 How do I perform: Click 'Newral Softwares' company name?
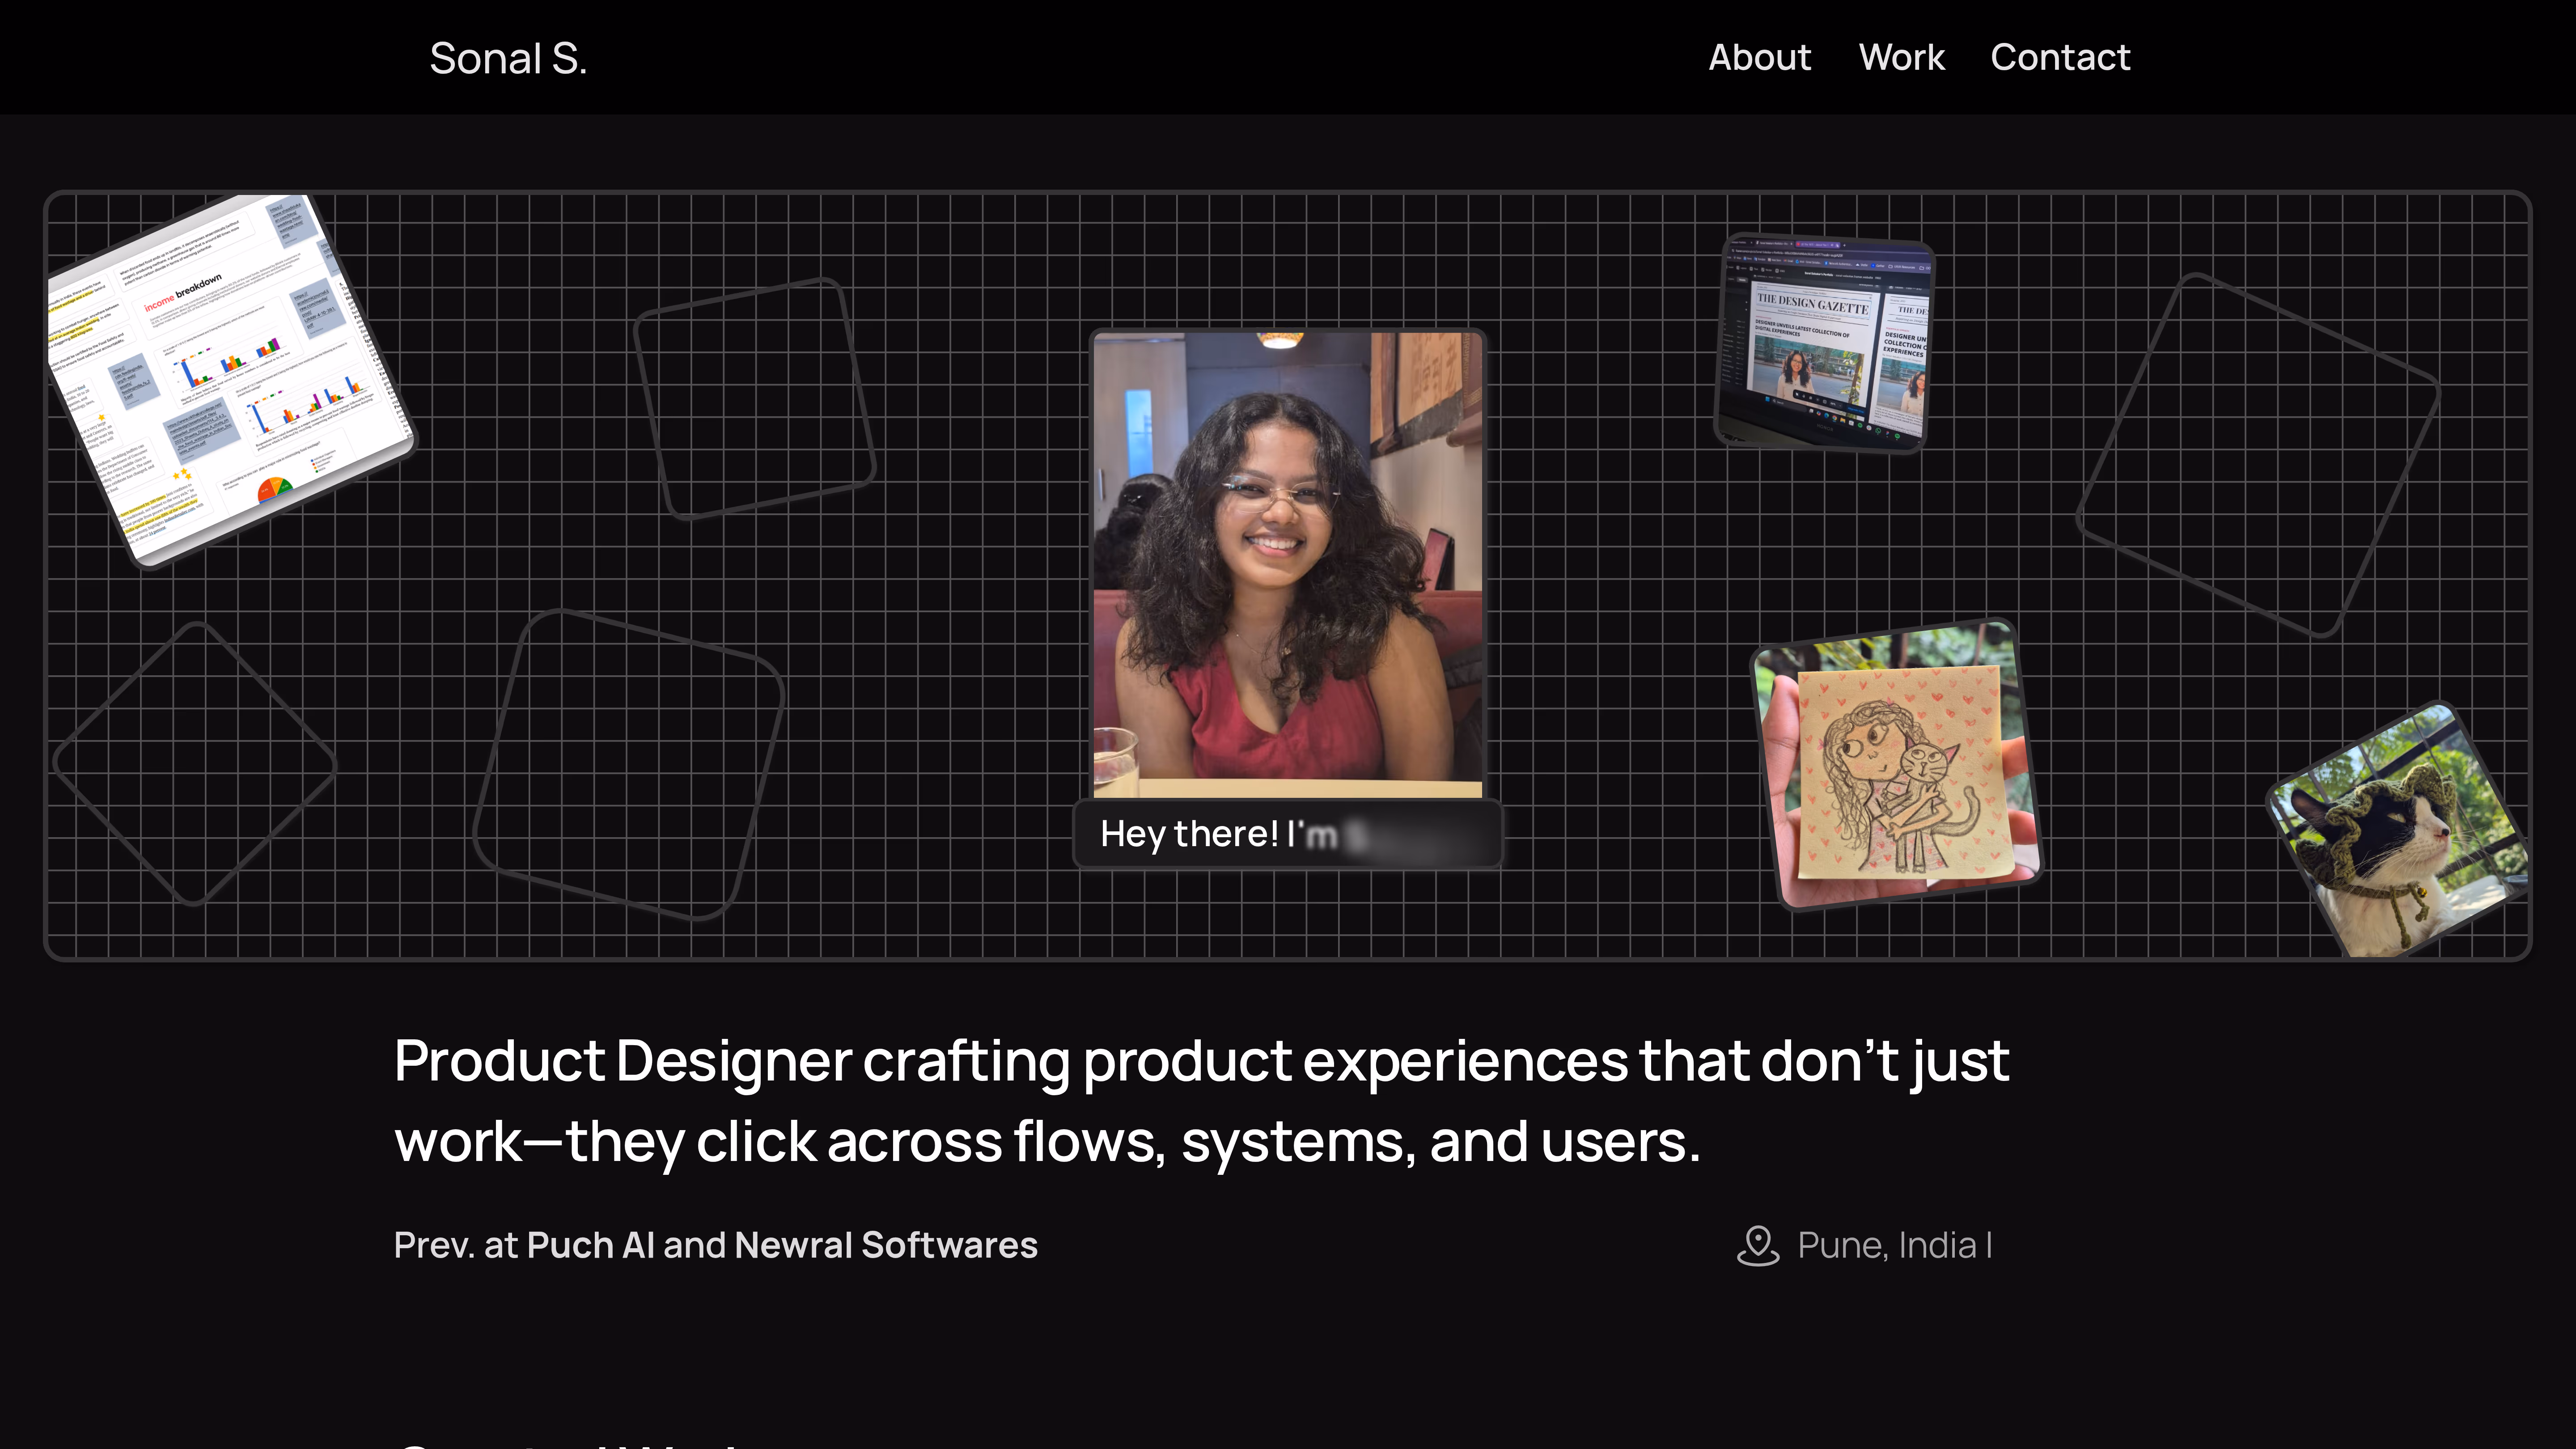pos(885,1245)
